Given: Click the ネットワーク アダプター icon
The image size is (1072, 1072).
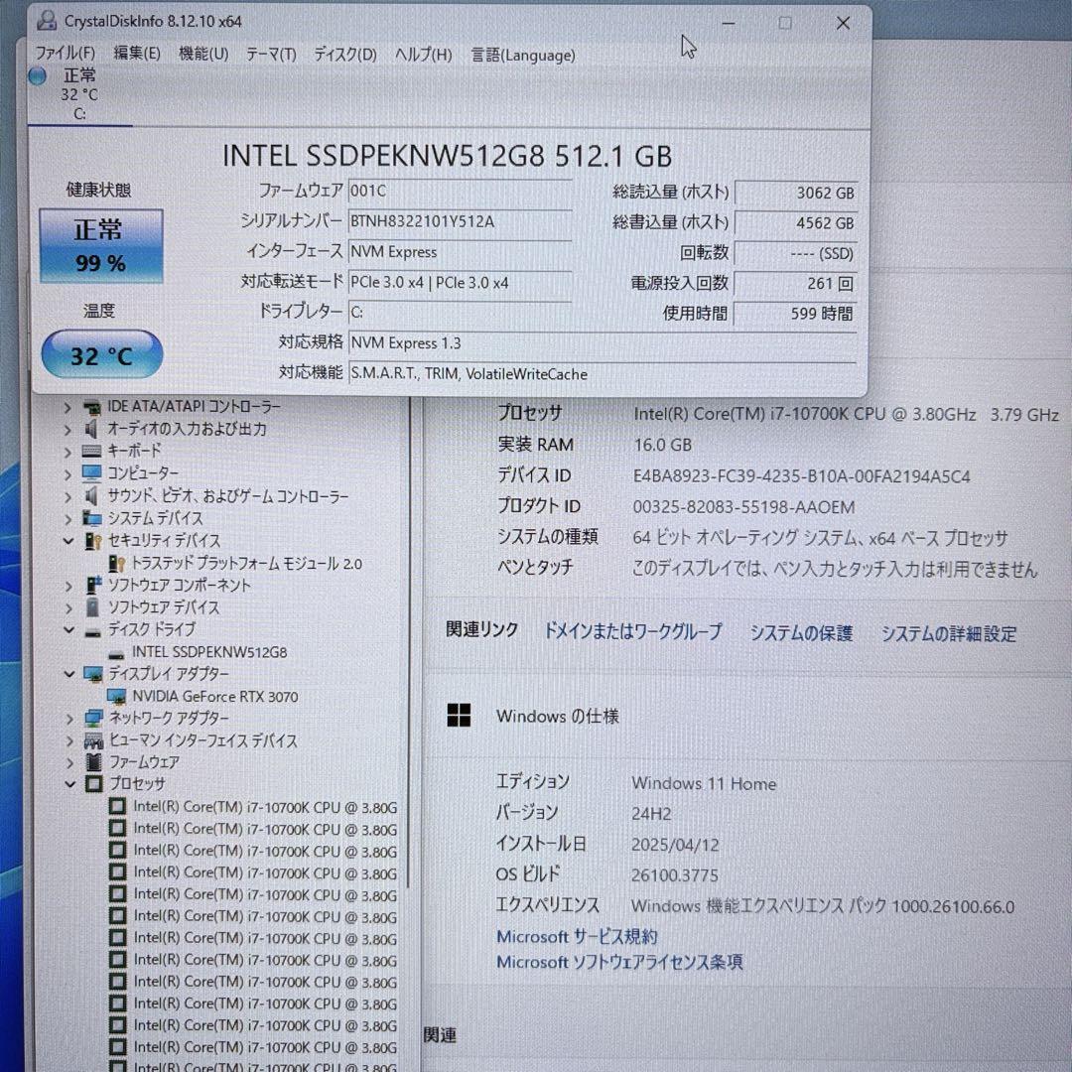Looking at the screenshot, I should (x=93, y=719).
